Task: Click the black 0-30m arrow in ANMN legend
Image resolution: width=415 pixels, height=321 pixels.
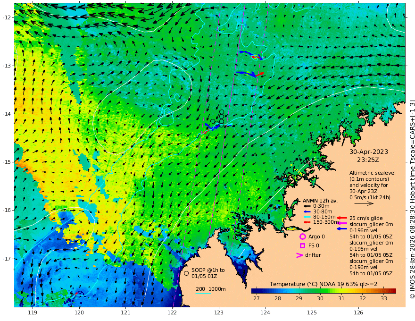Action: point(307,206)
